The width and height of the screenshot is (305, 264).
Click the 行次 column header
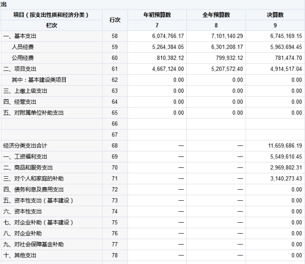[114, 19]
